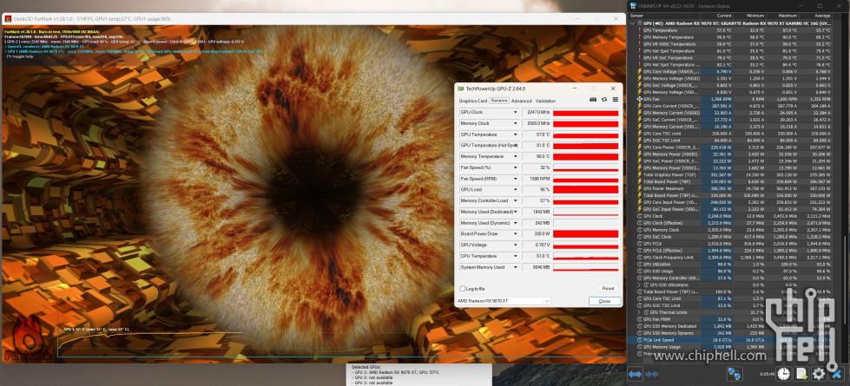Open the Board Power Draw sensor dropdown
The height and width of the screenshot is (386, 850).
point(516,234)
